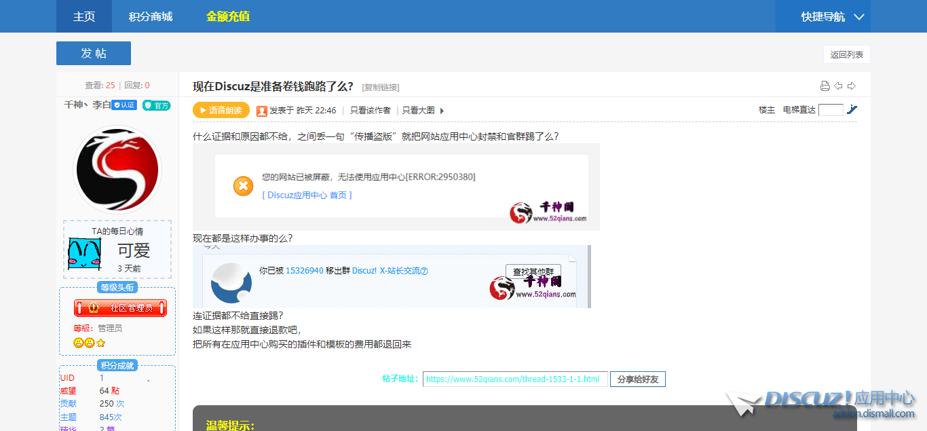Open the blocked-site error screenshot image
Screen dimensions: 927x431
(x=396, y=187)
